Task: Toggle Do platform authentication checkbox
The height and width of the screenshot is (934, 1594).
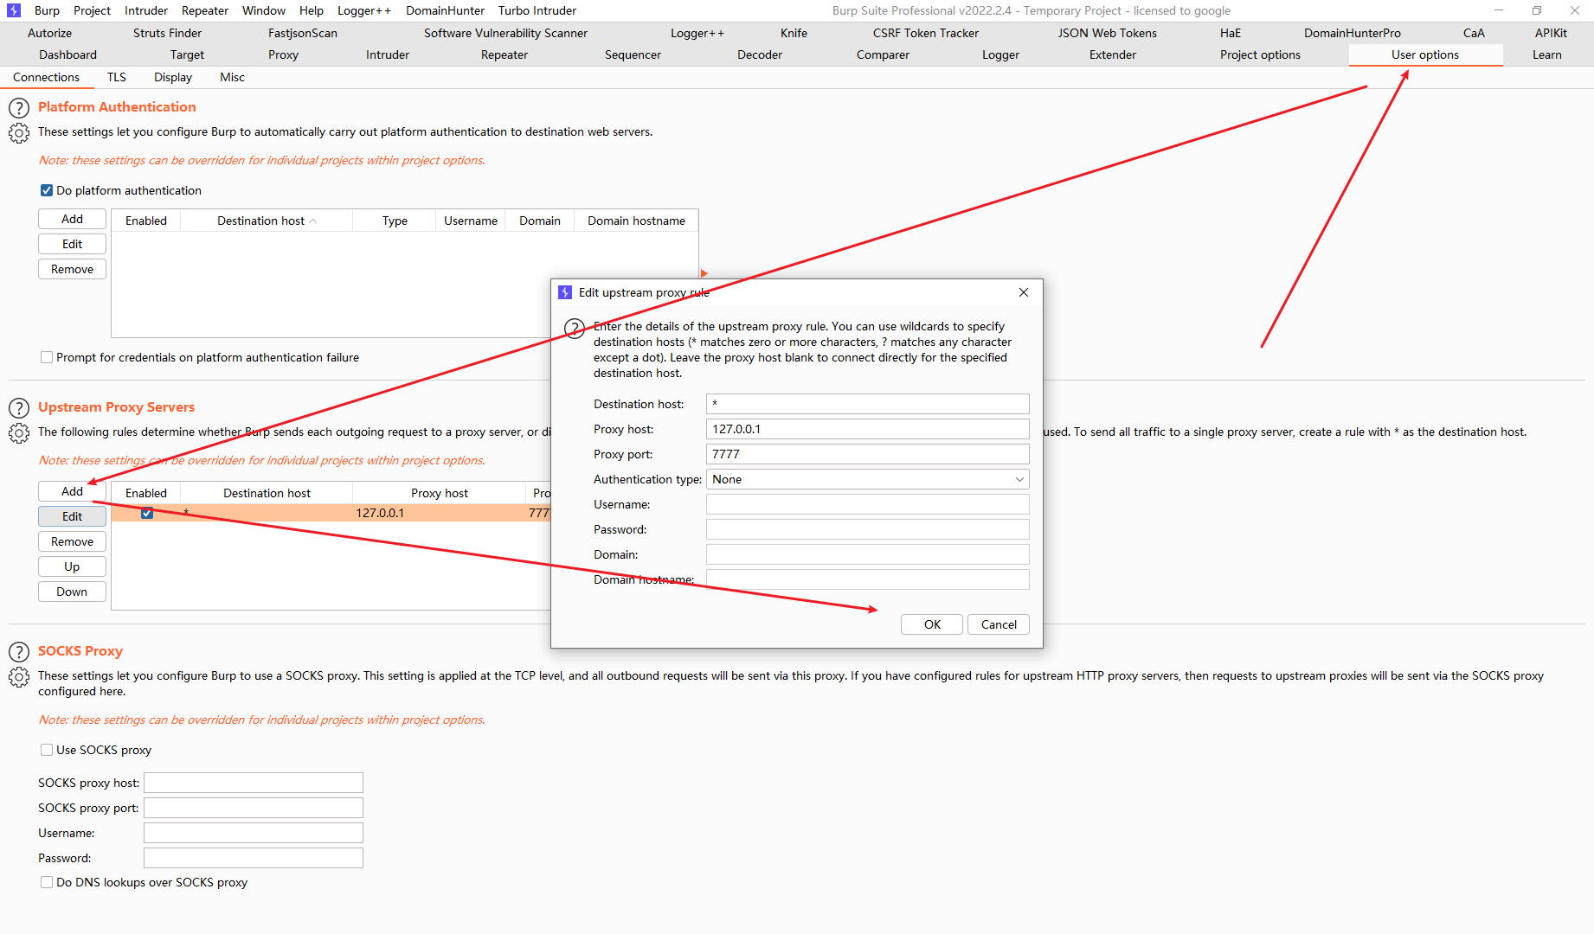Action: click(x=47, y=190)
